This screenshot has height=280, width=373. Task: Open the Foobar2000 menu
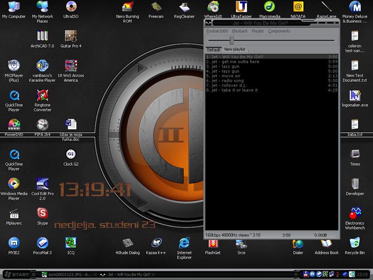217,31
